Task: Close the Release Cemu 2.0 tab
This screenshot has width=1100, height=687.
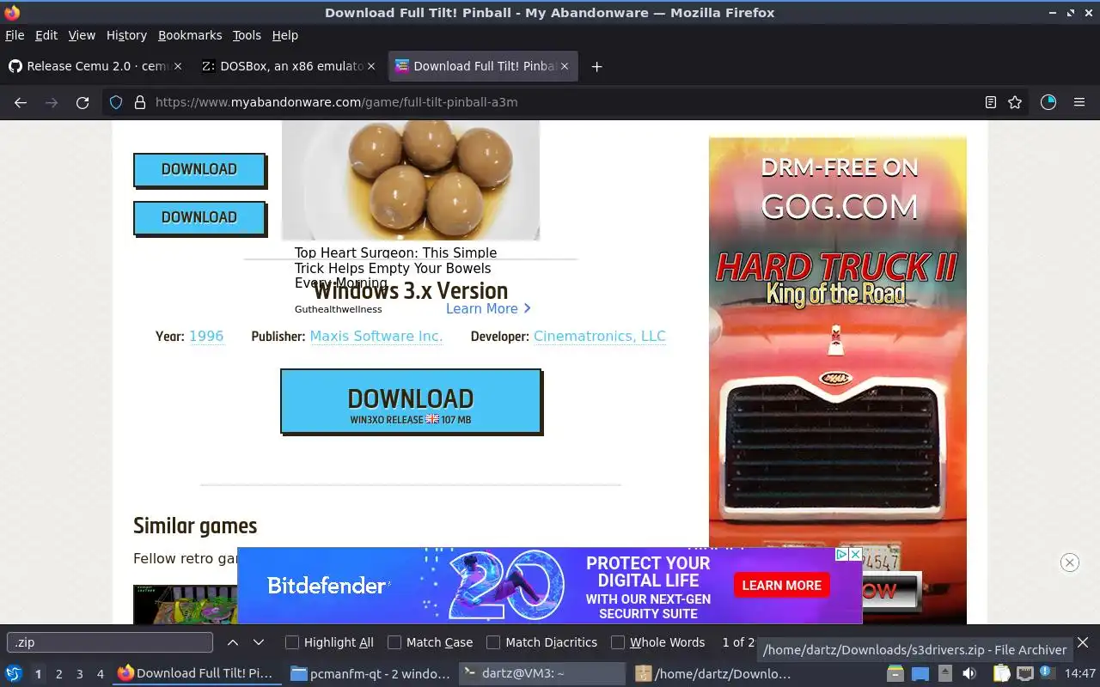Action: click(x=178, y=66)
